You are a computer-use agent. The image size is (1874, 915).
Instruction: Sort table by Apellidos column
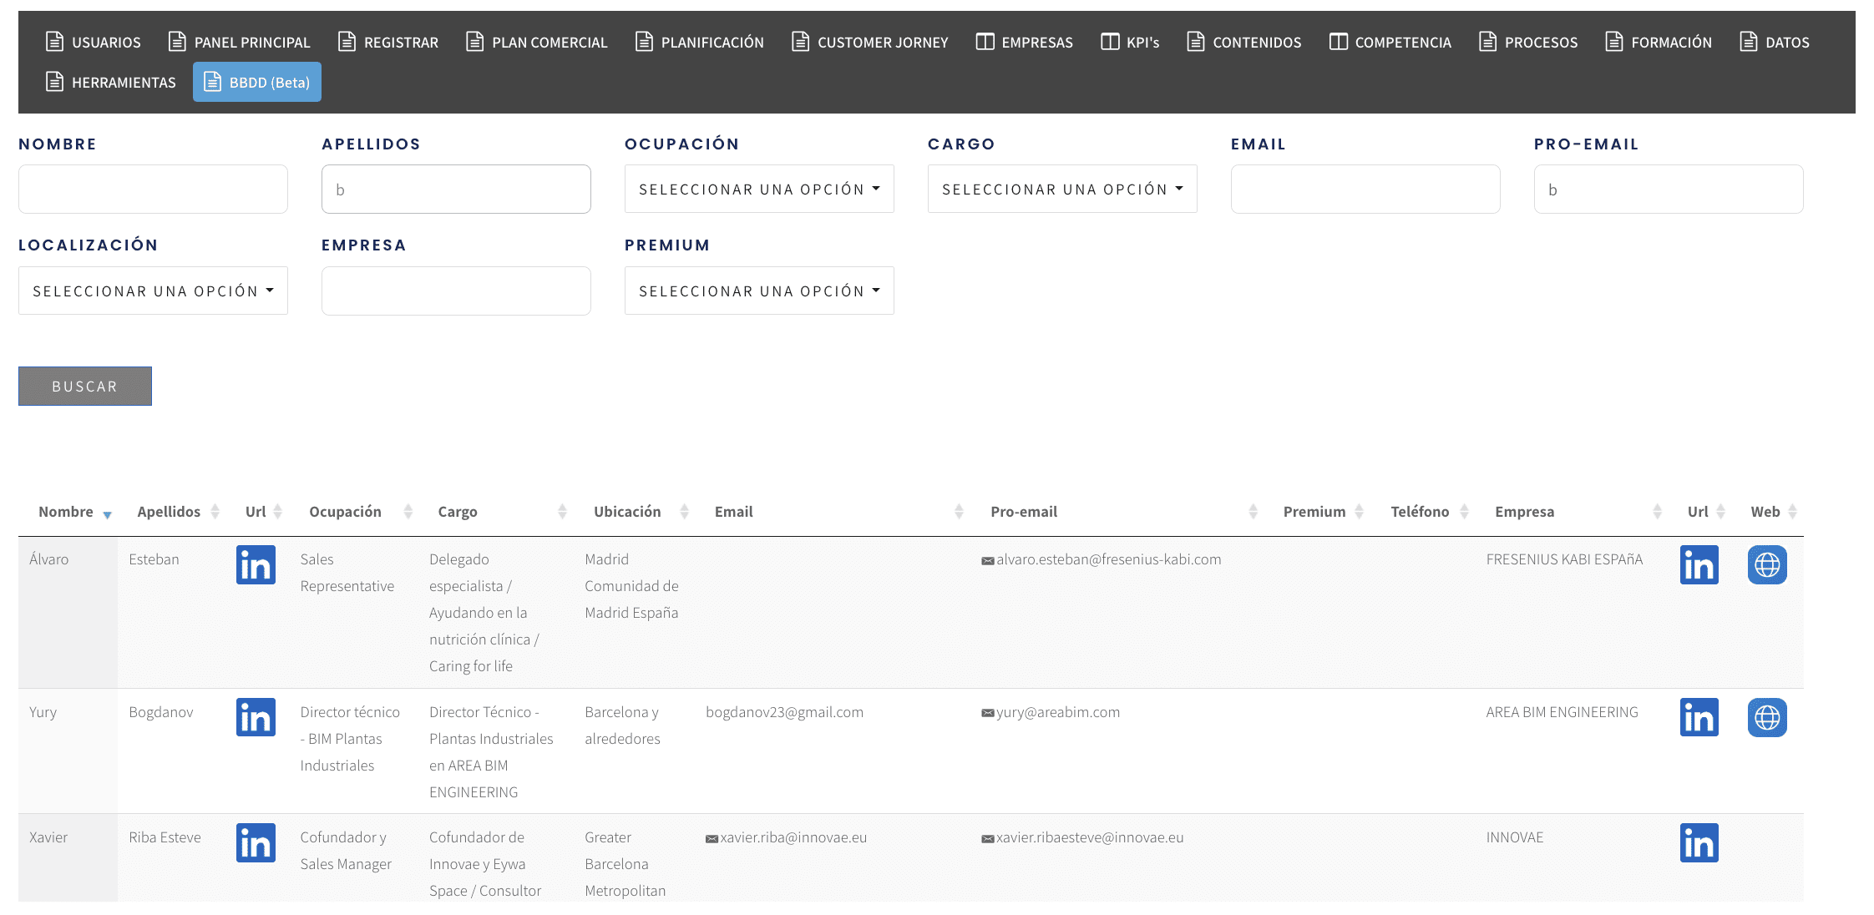coord(170,512)
